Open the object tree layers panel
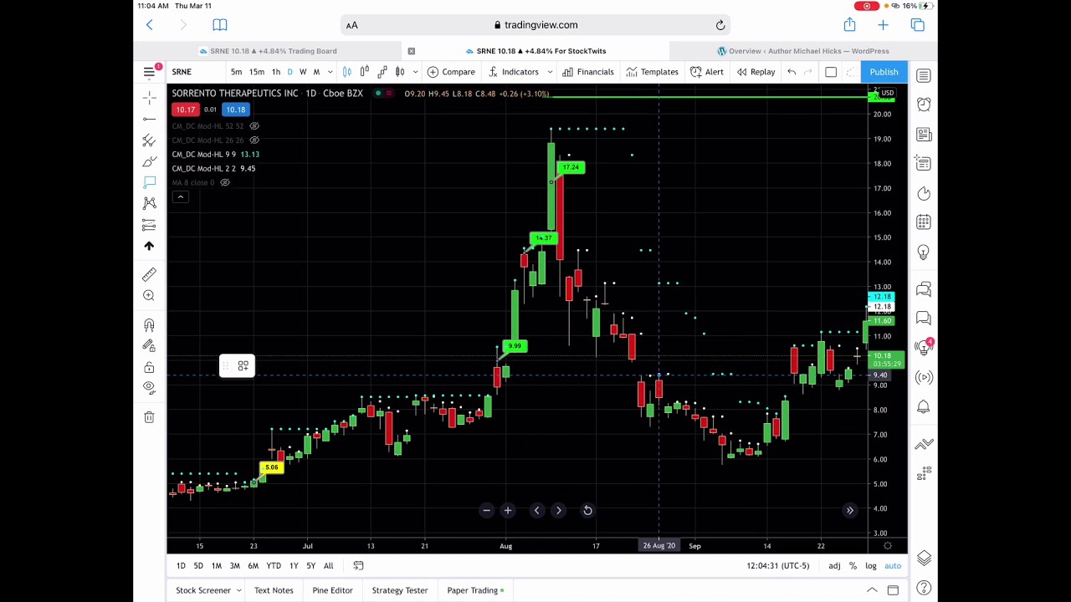The width and height of the screenshot is (1071, 602). click(924, 559)
